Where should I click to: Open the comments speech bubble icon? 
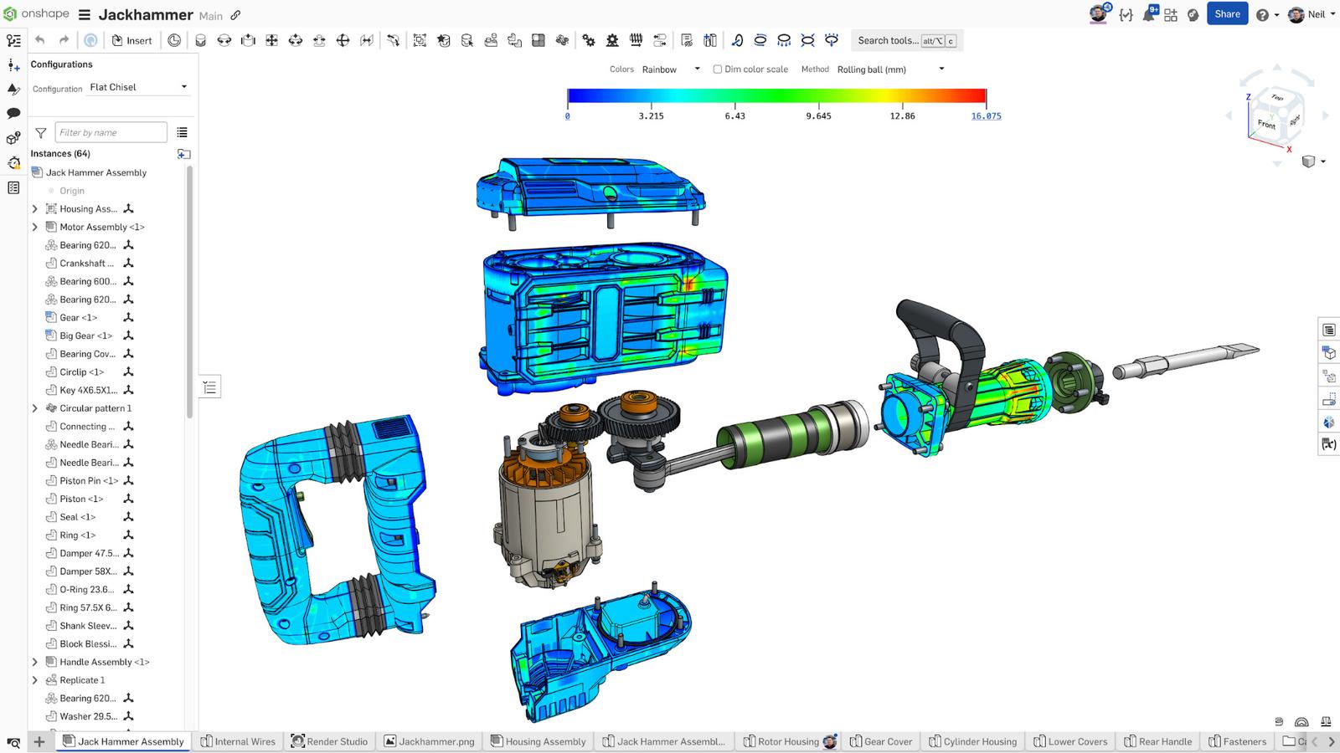point(13,113)
